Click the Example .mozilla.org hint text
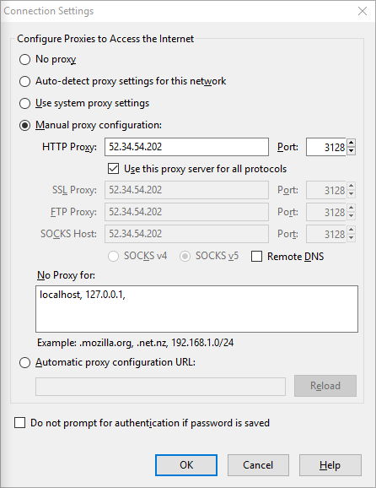The image size is (376, 488). (x=135, y=343)
